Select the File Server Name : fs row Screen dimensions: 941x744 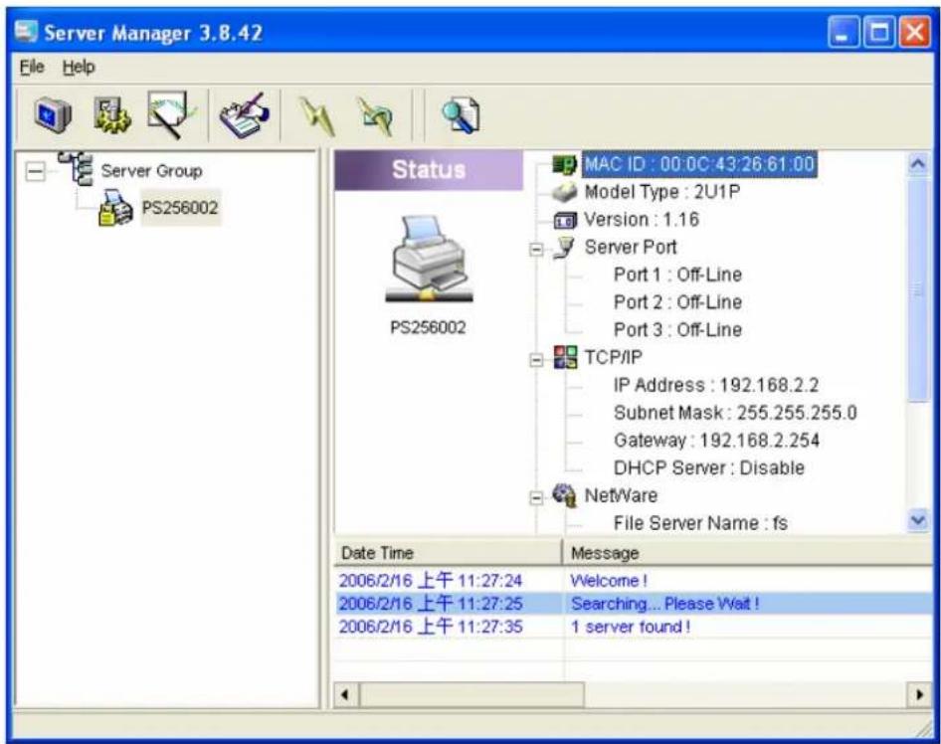700,523
